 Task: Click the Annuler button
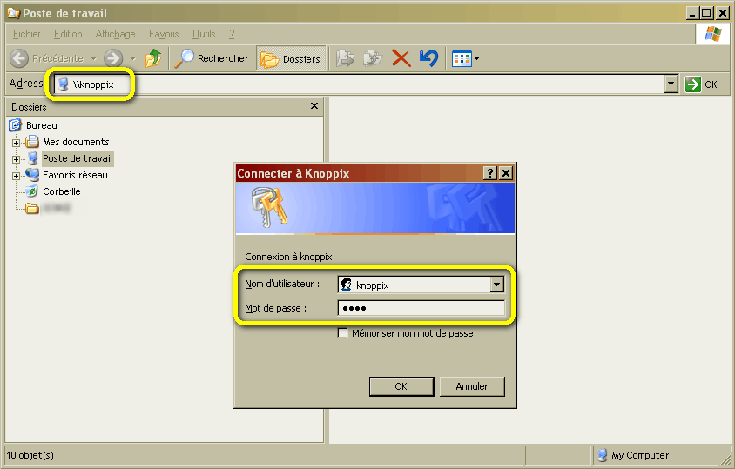click(472, 386)
